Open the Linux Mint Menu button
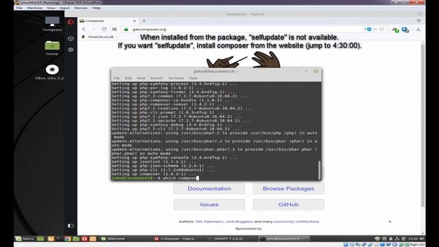The width and height of the screenshot is (439, 247). [25, 239]
